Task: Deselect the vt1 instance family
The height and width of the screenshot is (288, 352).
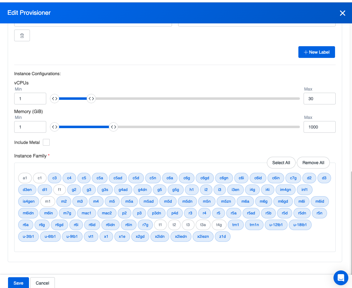Action: pyautogui.click(x=91, y=236)
